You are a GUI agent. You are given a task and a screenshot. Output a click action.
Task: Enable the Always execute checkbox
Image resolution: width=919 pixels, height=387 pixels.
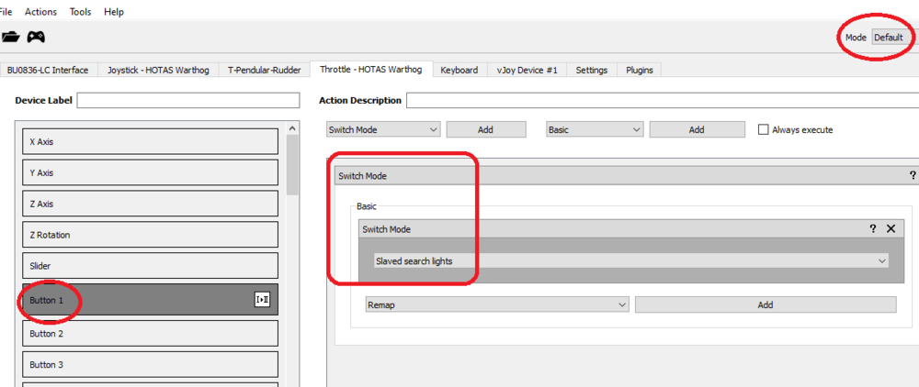[x=763, y=130]
